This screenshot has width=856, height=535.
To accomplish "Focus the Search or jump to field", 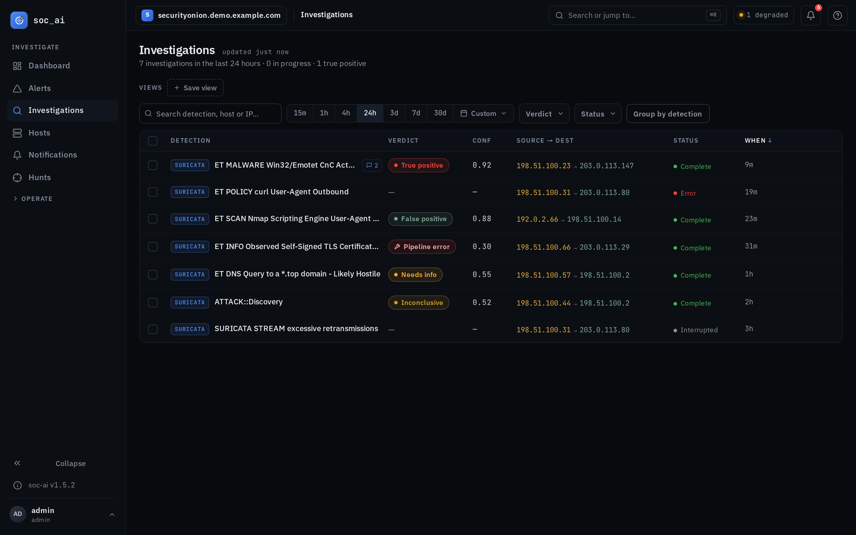I will (638, 15).
